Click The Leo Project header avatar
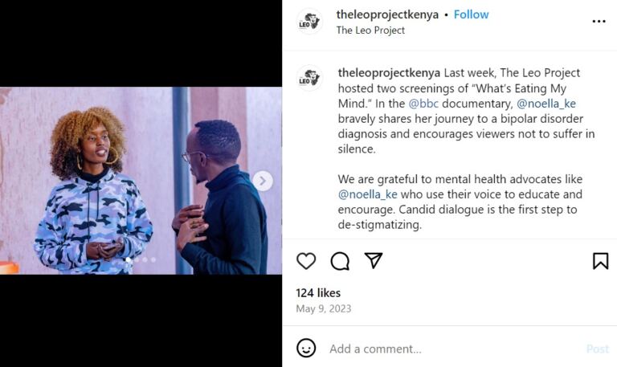The width and height of the screenshot is (617, 367). click(x=309, y=22)
